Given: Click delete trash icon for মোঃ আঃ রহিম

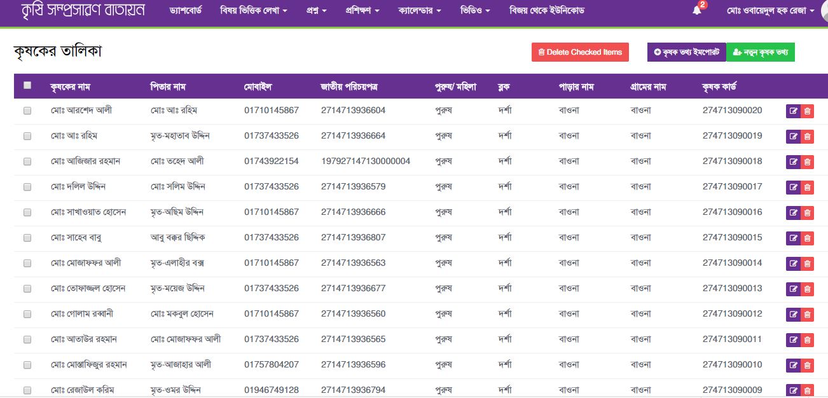Looking at the screenshot, I should (808, 135).
